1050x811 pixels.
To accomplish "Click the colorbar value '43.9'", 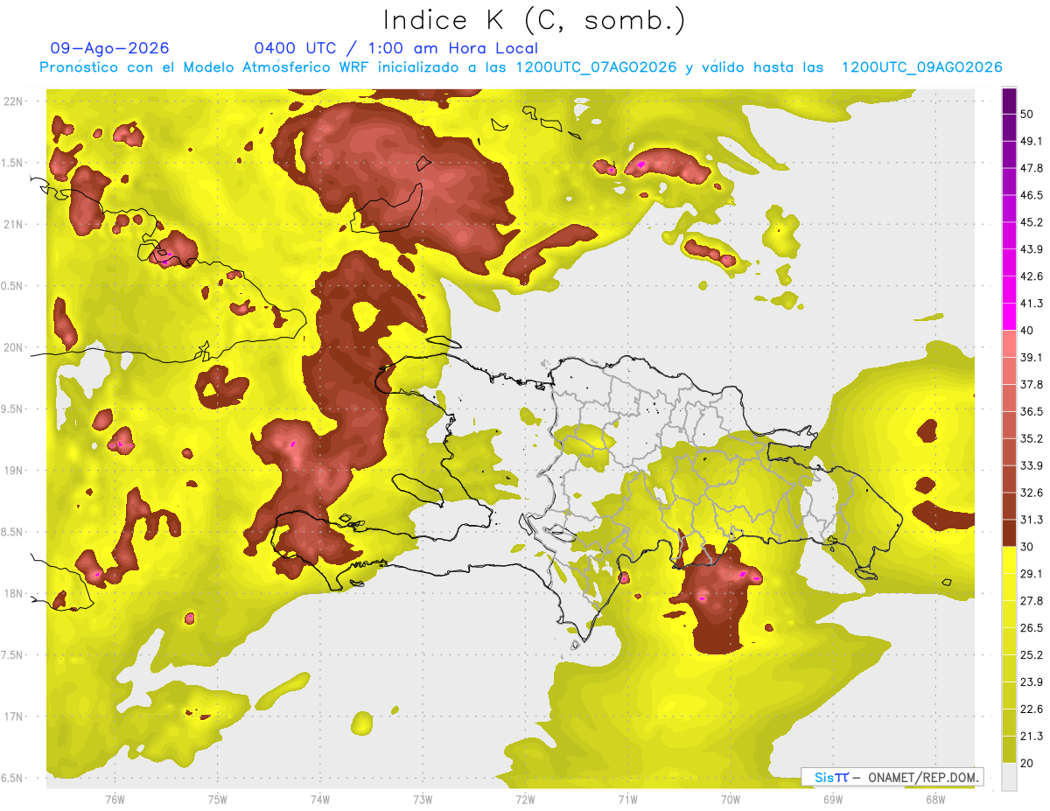I will point(1032,249).
